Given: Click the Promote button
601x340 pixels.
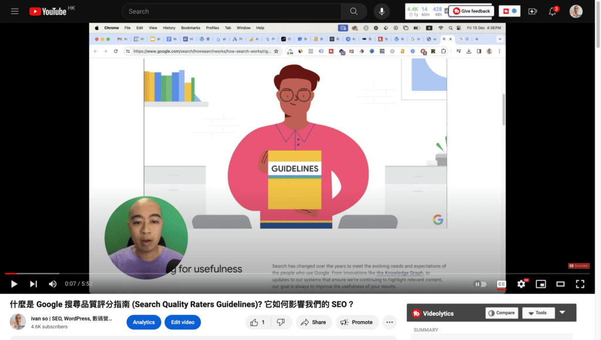Looking at the screenshot, I should click(x=357, y=322).
